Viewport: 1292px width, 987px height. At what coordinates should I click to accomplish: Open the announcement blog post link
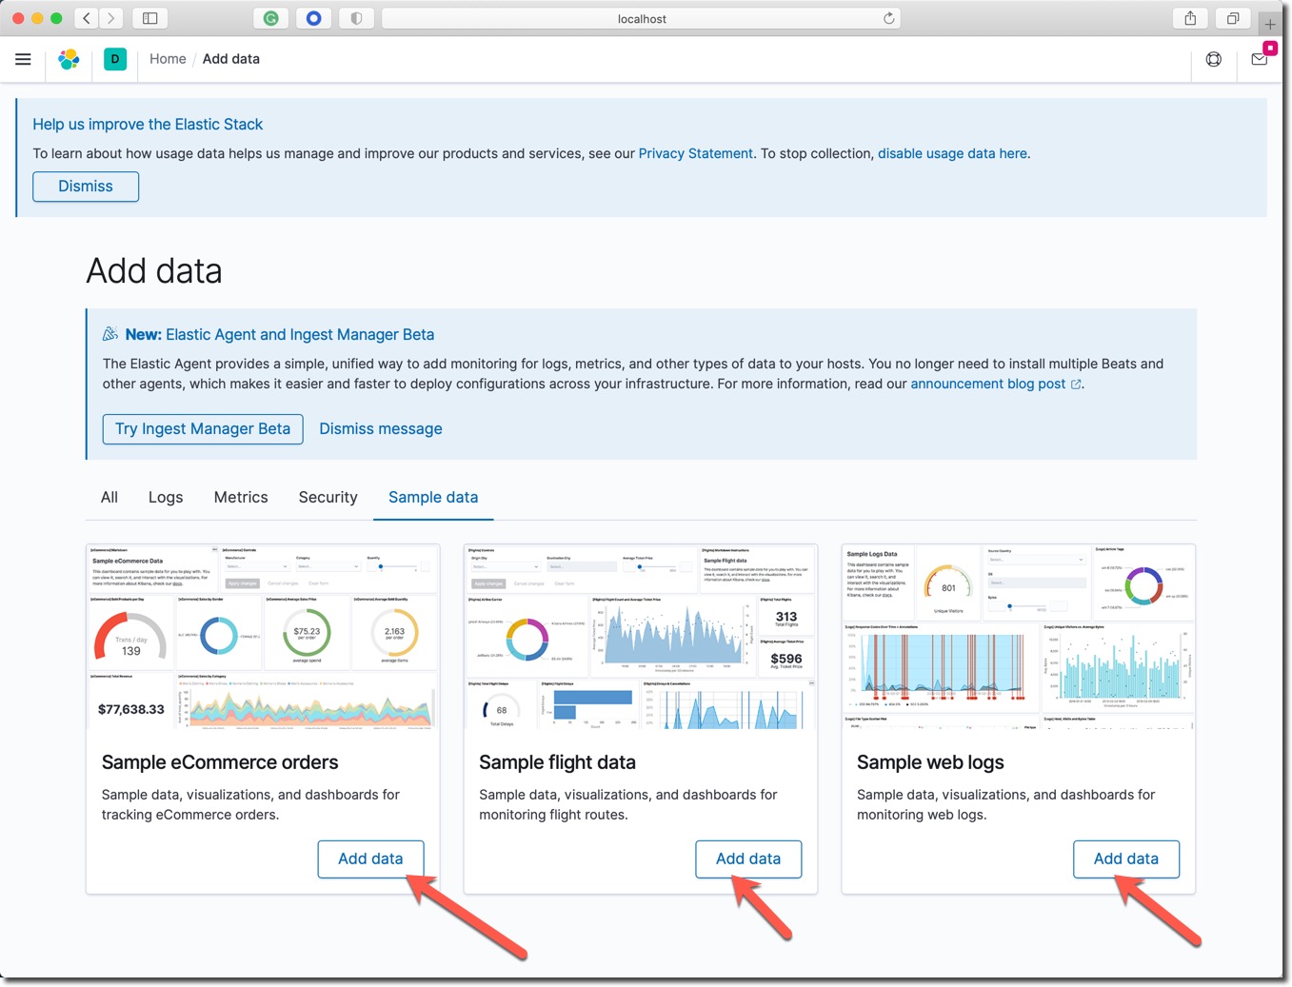click(995, 384)
